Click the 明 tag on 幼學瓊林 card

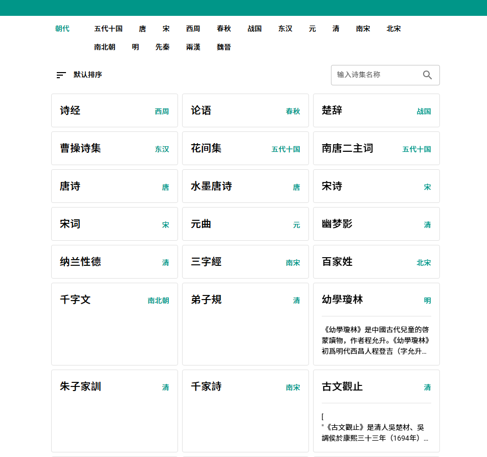pyautogui.click(x=428, y=301)
